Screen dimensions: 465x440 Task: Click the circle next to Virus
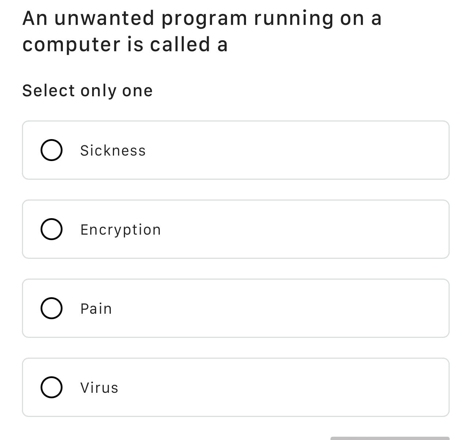(51, 387)
